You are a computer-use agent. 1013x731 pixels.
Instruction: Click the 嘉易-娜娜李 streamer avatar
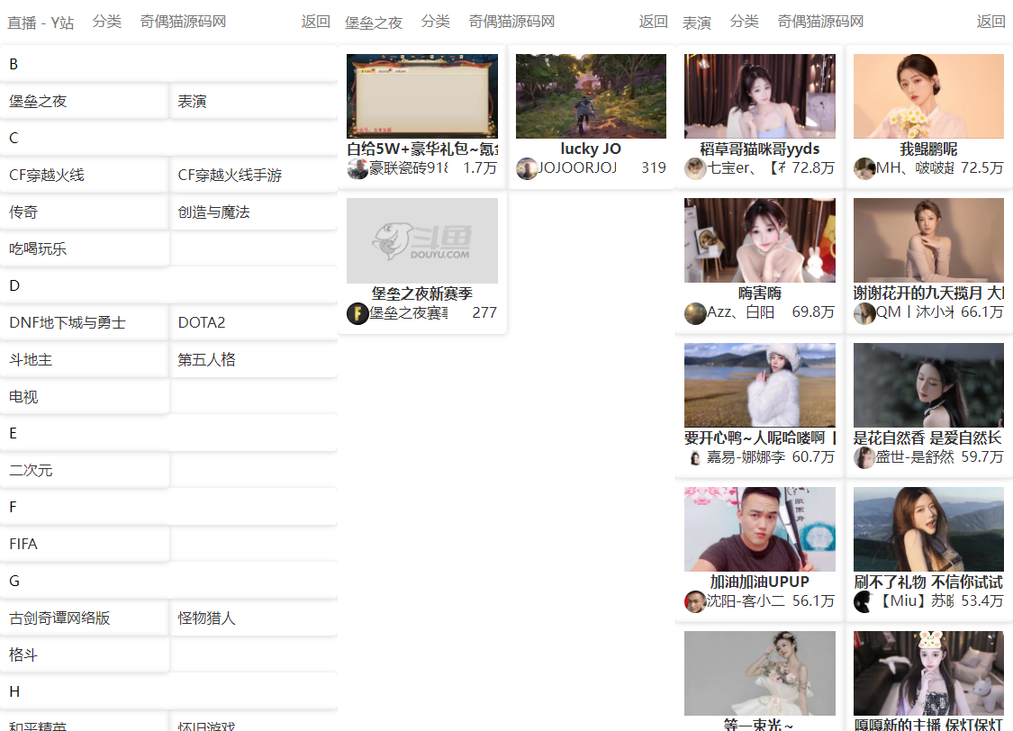pyautogui.click(x=695, y=458)
